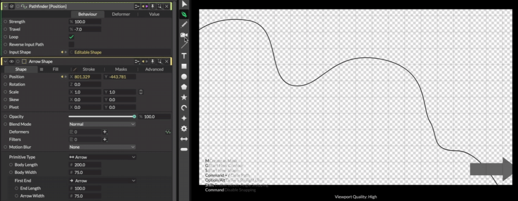Adjust the Opacity slider handle
This screenshot has width=518, height=201.
point(134,117)
